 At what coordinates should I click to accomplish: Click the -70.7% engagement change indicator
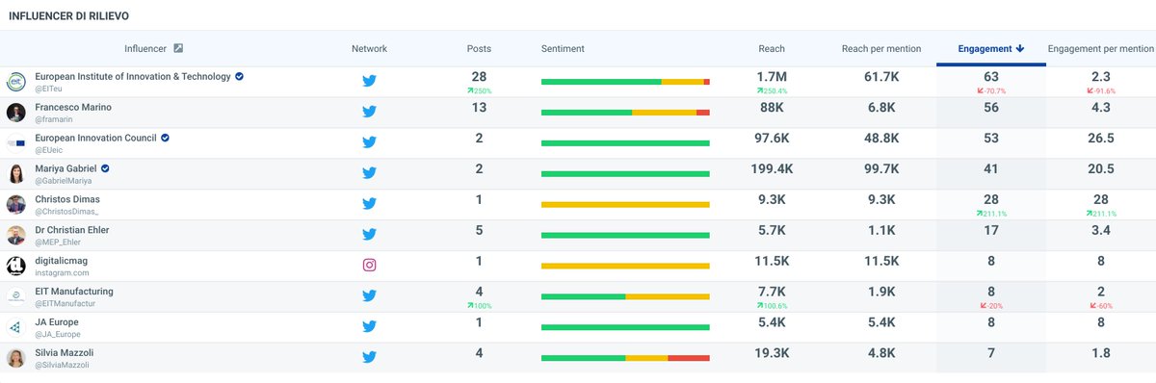pyautogui.click(x=991, y=90)
